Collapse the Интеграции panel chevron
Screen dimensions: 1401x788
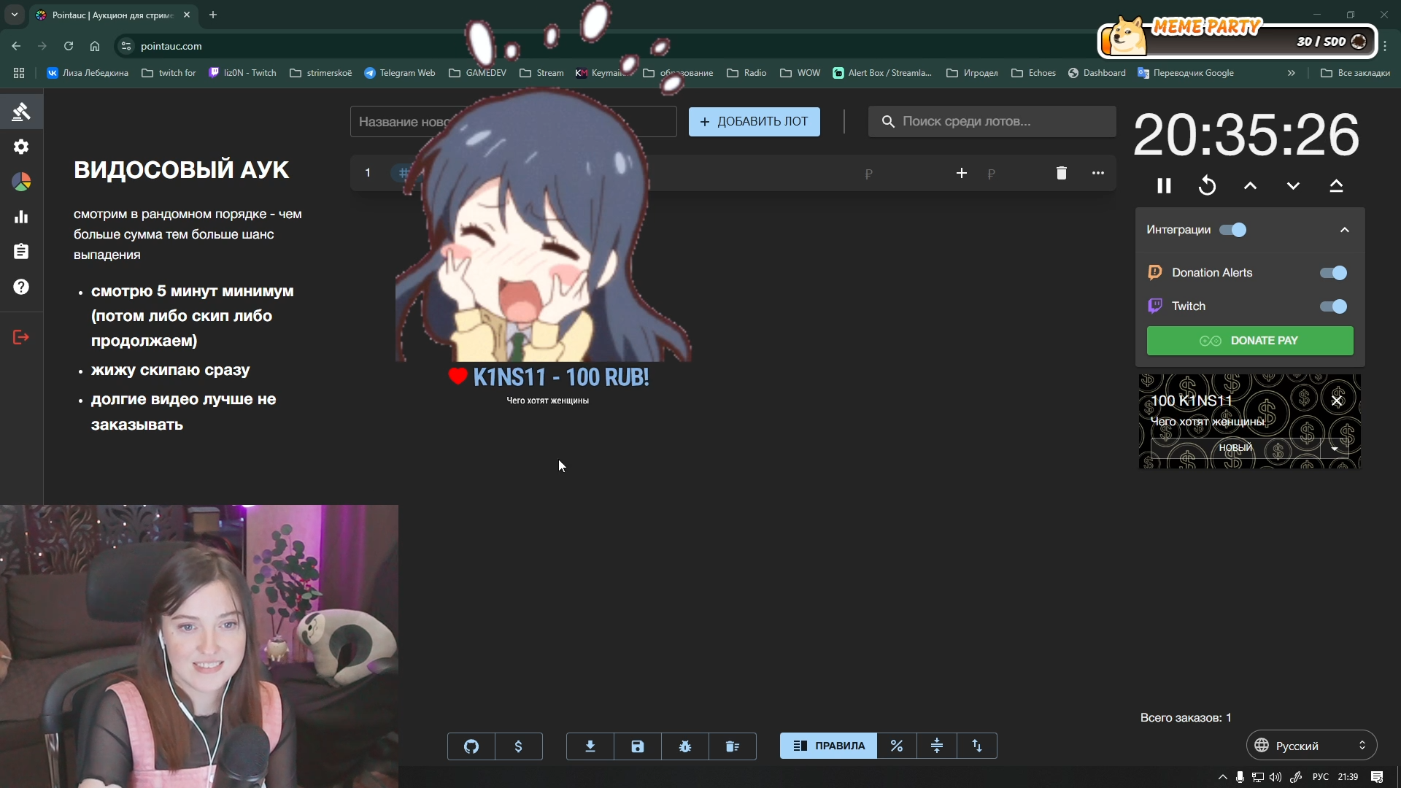1345,230
